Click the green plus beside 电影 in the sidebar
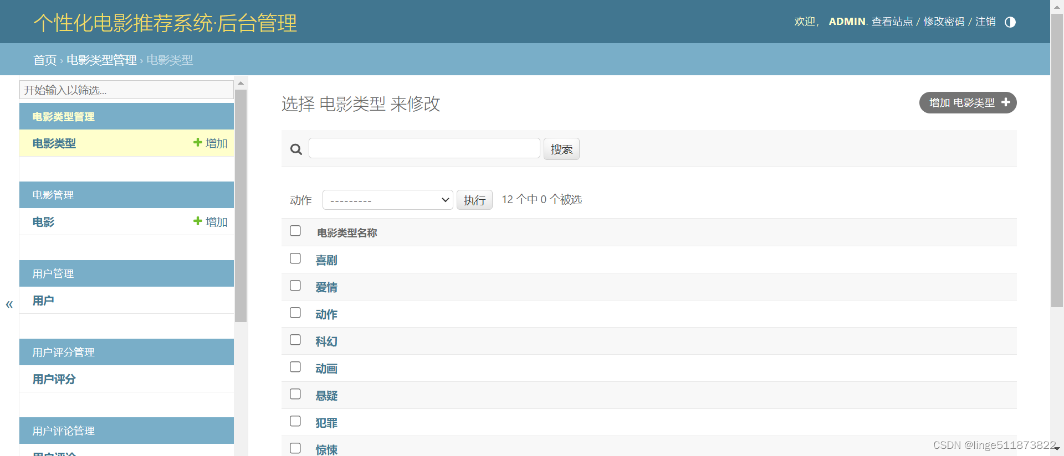 point(197,221)
